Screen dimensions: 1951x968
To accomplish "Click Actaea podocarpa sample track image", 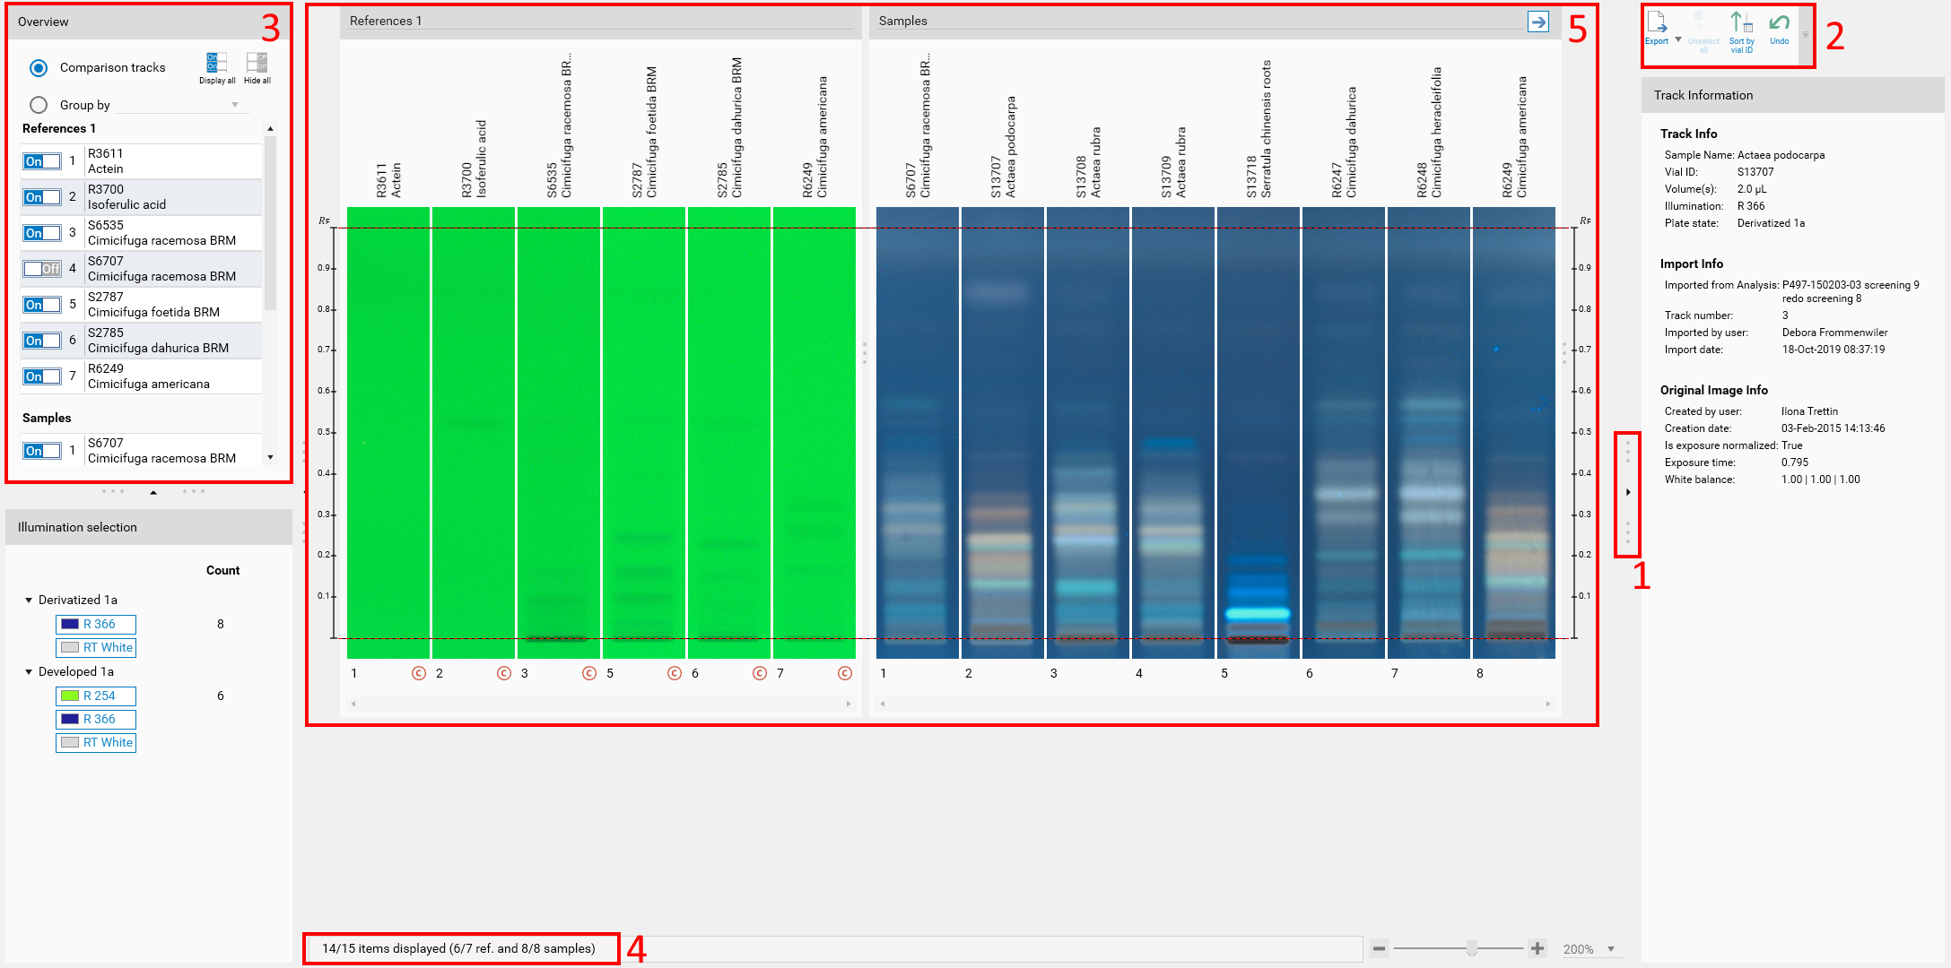I will tap(1002, 430).
